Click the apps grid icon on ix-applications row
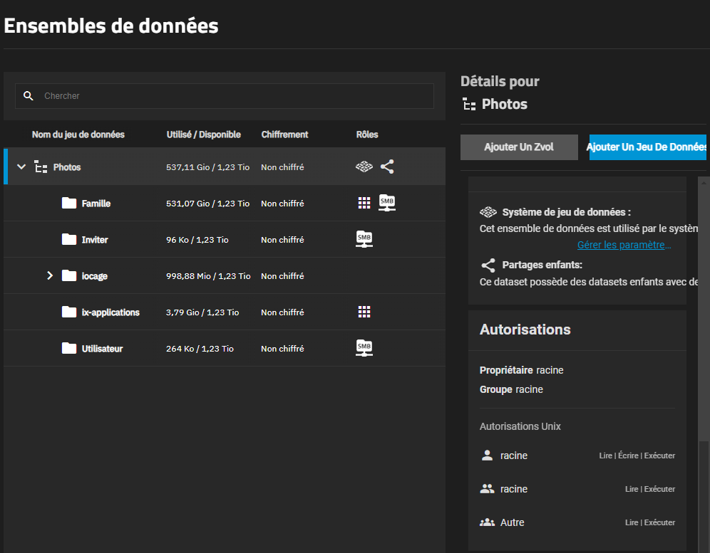This screenshot has height=553, width=710. (x=364, y=312)
